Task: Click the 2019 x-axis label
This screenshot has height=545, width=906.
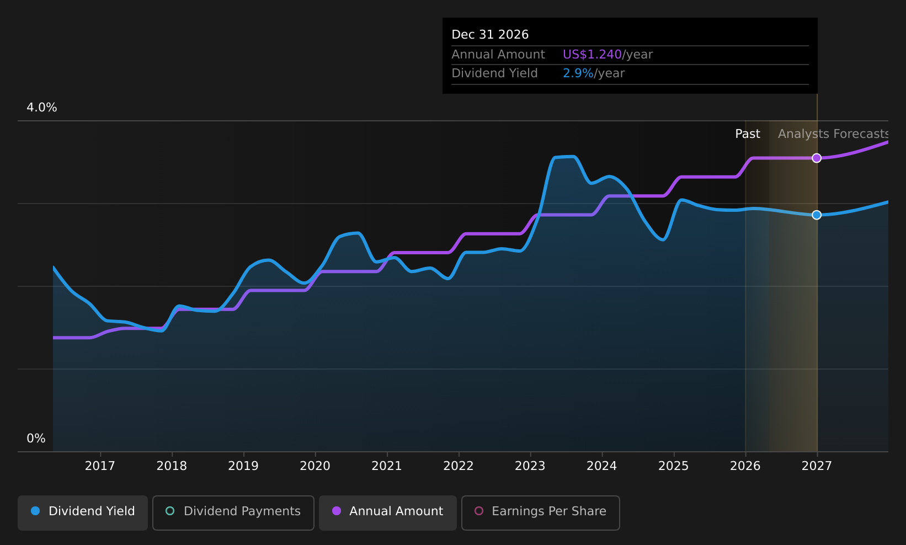Action: coord(243,466)
